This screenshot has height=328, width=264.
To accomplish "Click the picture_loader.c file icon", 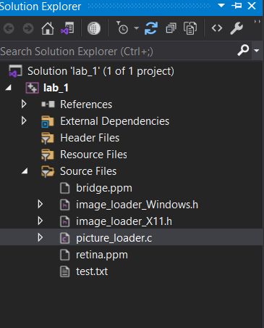I will (64, 238).
